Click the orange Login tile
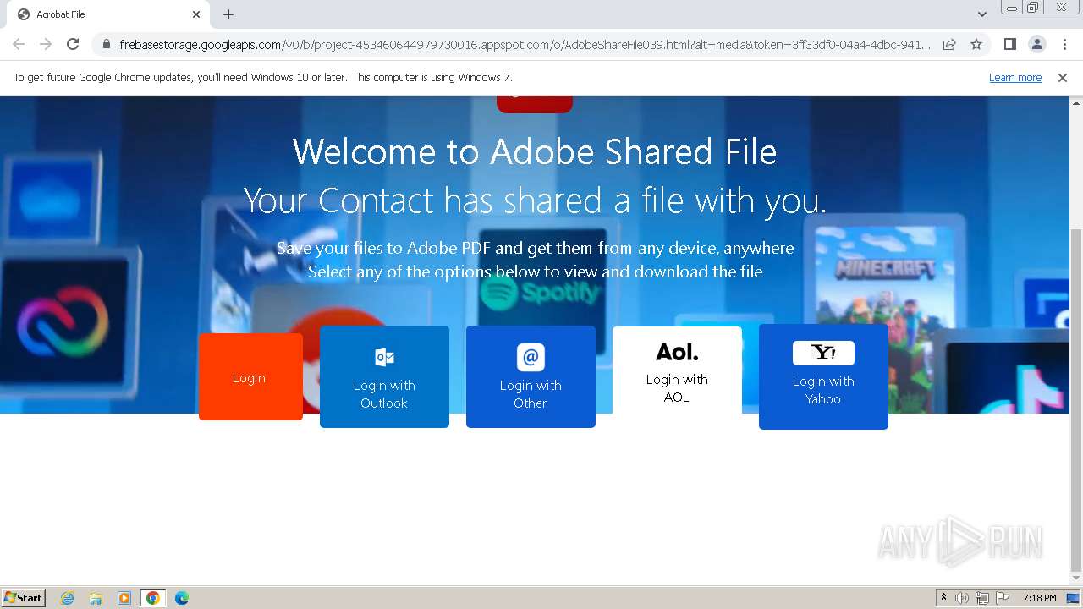Image resolution: width=1083 pixels, height=609 pixels. 250,376
